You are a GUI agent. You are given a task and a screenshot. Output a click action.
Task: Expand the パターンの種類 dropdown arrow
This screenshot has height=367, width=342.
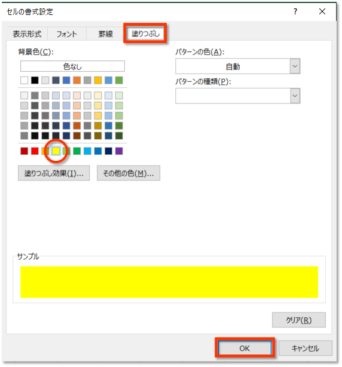point(295,96)
